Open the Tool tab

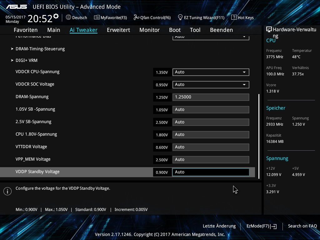coord(195,30)
